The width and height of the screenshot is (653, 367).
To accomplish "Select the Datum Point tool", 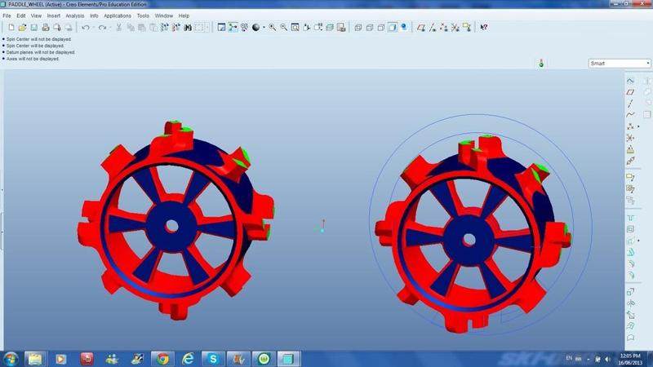I will [630, 126].
